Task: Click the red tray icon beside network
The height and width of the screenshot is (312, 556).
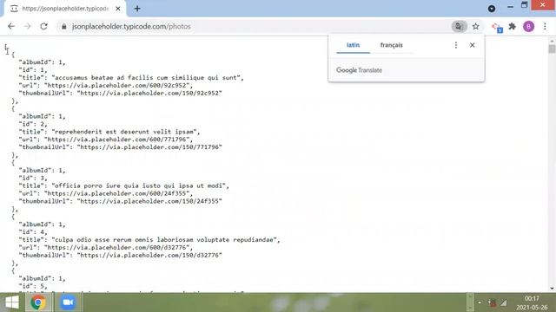Action: tap(492, 302)
